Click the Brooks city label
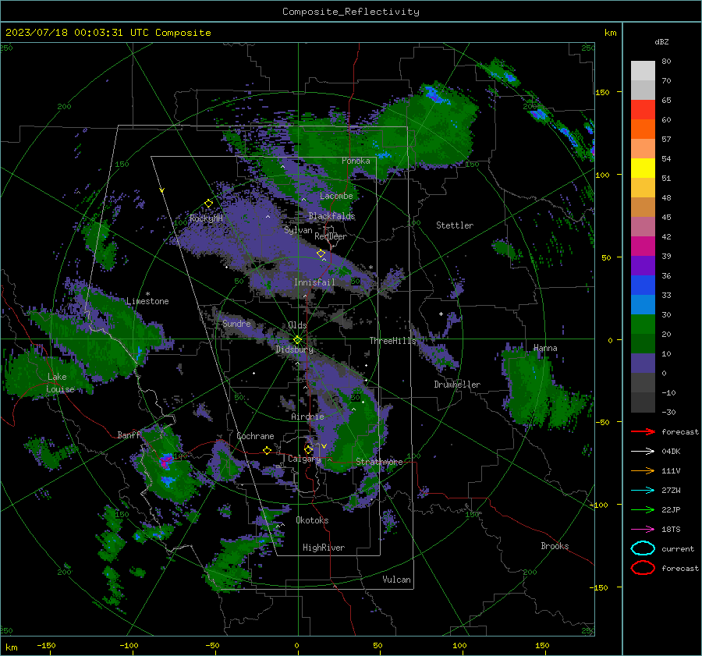 click(555, 546)
